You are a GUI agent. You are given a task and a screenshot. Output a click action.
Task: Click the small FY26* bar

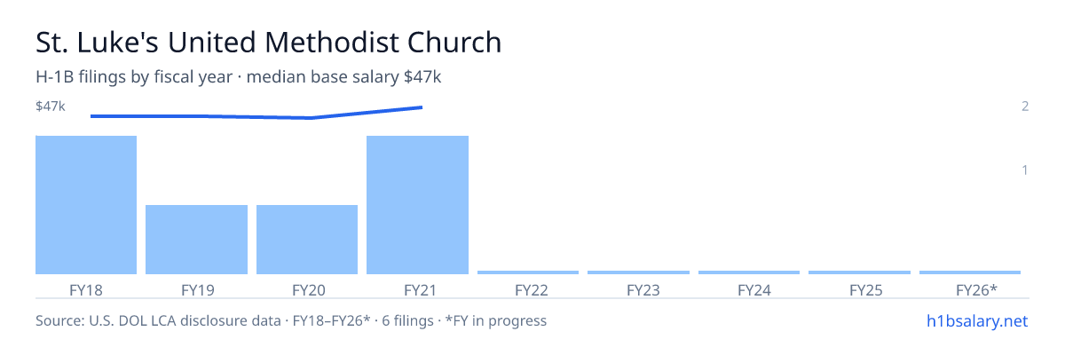coord(970,272)
